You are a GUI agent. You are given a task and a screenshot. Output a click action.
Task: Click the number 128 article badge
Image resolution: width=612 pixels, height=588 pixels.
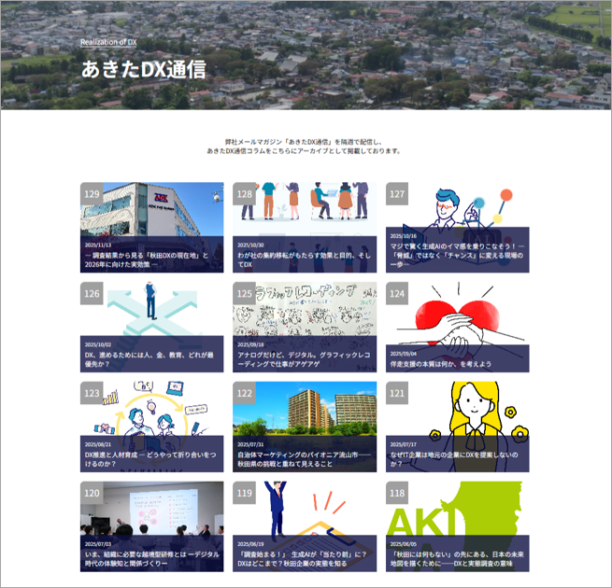pos(245,194)
